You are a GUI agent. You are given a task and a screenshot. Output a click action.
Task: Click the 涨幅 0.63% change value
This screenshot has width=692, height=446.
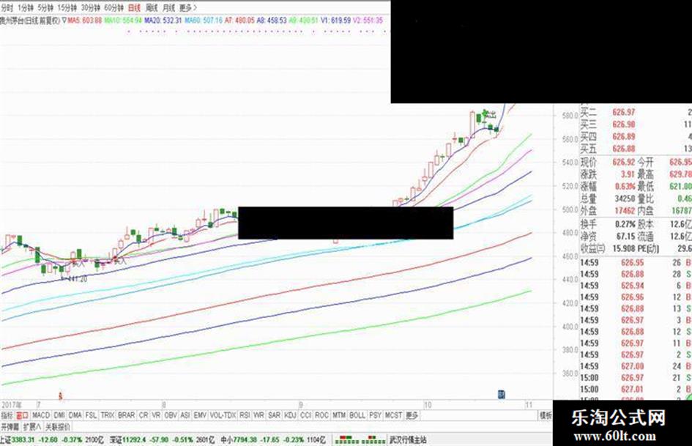(x=625, y=186)
